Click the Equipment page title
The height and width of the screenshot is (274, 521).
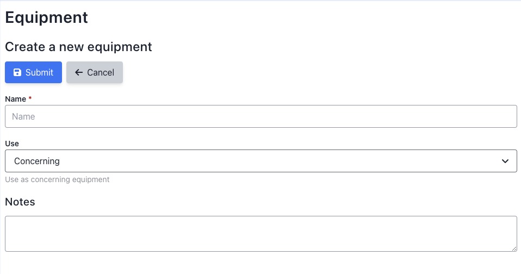pyautogui.click(x=46, y=17)
